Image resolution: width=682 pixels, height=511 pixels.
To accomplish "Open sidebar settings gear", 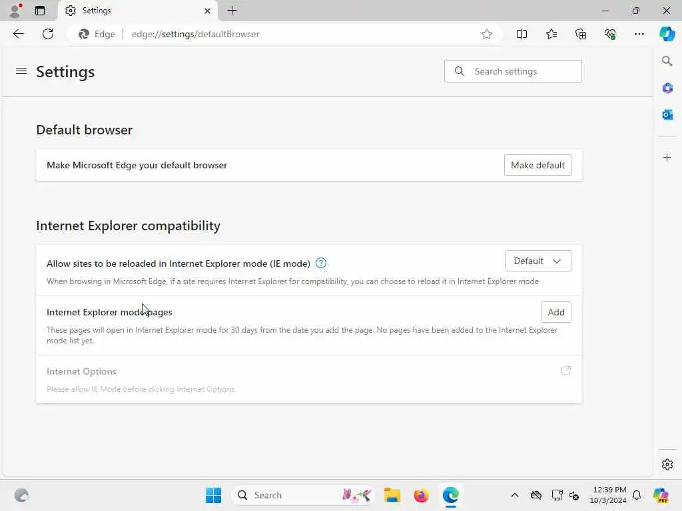I will 667,464.
